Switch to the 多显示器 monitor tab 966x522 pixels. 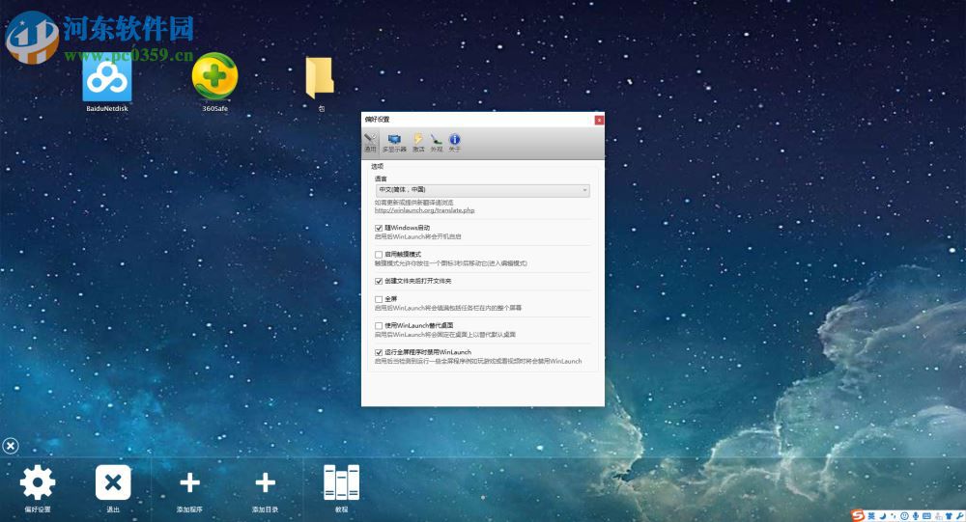(x=394, y=143)
